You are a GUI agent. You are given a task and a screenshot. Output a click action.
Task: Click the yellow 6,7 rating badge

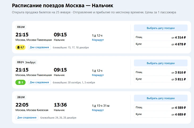click(x=21, y=47)
